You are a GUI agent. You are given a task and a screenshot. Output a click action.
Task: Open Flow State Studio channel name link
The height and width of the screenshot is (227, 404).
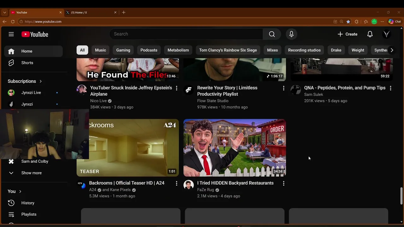[213, 101]
